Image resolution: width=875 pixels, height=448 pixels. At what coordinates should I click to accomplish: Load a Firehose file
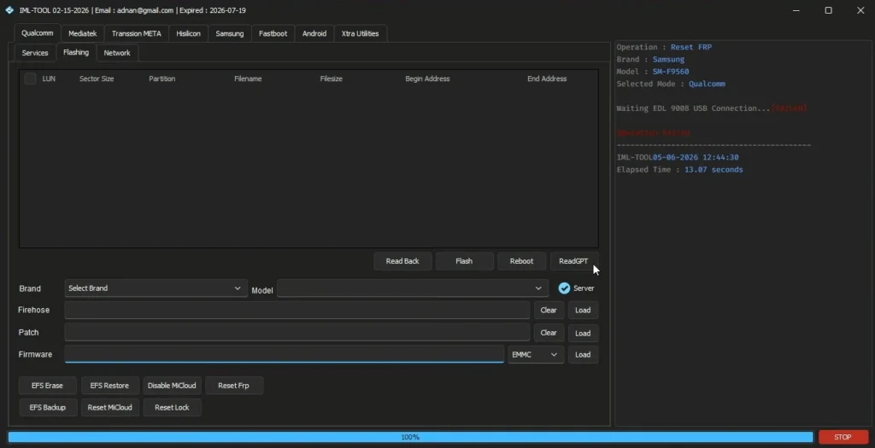583,310
